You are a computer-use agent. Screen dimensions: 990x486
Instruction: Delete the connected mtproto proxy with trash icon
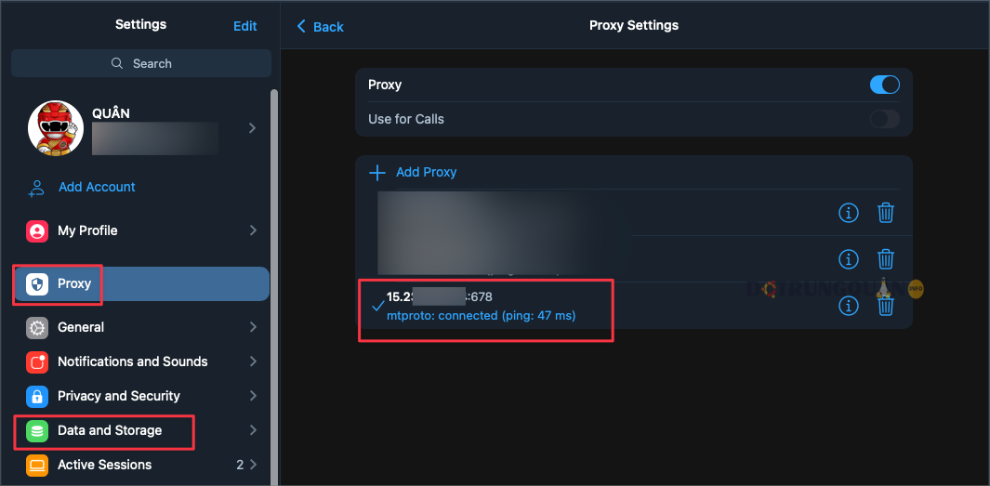click(x=886, y=306)
